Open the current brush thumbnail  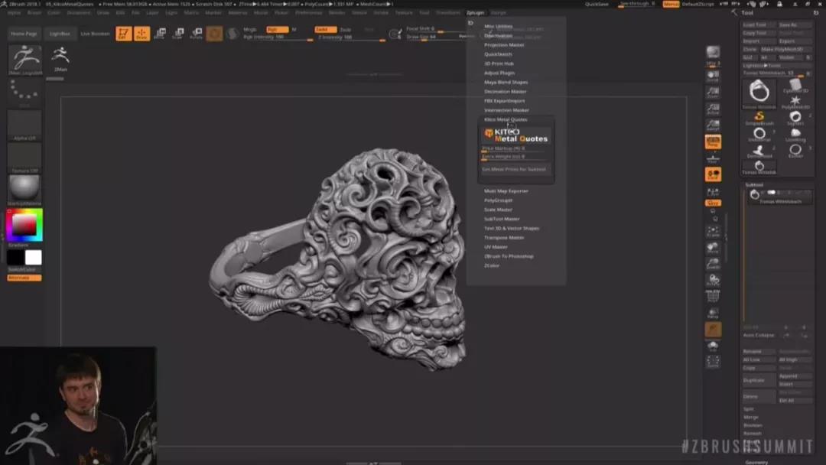tap(24, 59)
